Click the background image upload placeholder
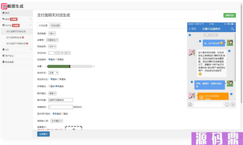This screenshot has height=145, width=243. pyautogui.click(x=73, y=128)
